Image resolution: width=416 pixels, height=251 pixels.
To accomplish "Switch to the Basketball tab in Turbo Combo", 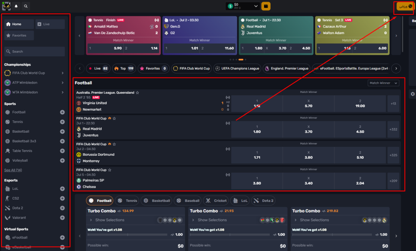I will coord(156,201).
